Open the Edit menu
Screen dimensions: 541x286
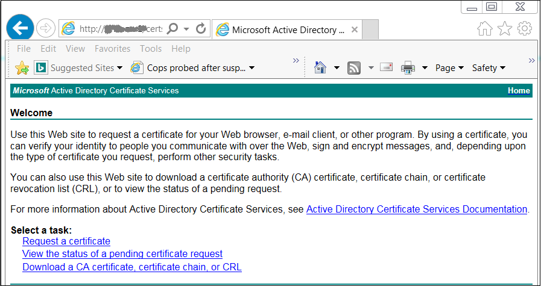point(48,49)
